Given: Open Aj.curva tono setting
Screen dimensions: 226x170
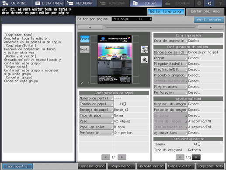Looking at the screenshot, I should click(x=170, y=133).
